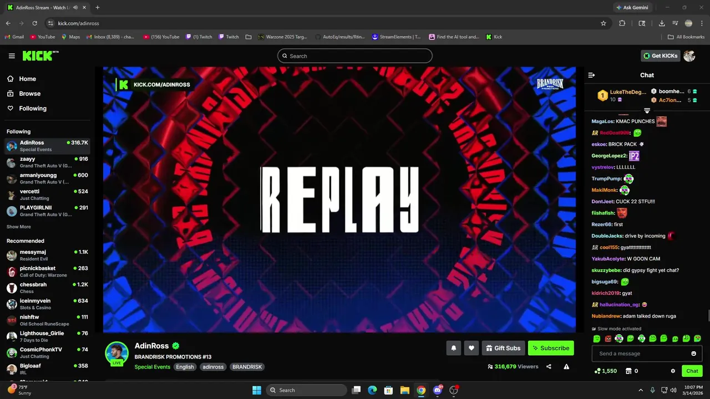Click the Gift Subs button
Screen dimensions: 710x399
[x=503, y=348]
